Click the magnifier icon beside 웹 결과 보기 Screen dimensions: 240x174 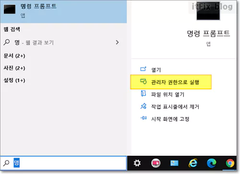coord(7,42)
